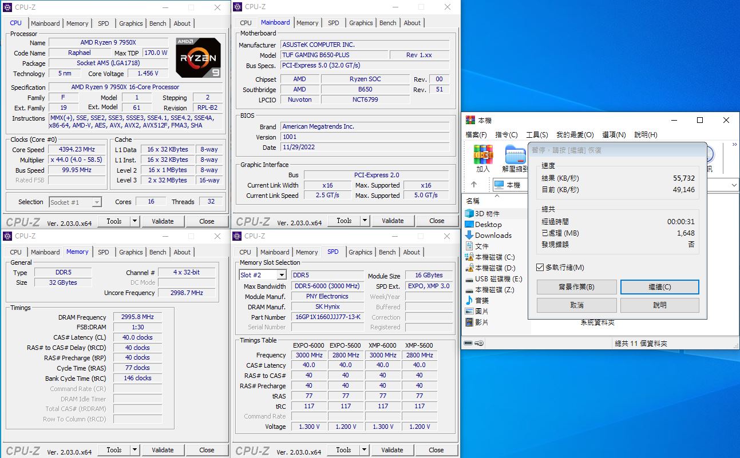
Task: Click Validate in the CPU tab window
Action: pyautogui.click(x=163, y=221)
